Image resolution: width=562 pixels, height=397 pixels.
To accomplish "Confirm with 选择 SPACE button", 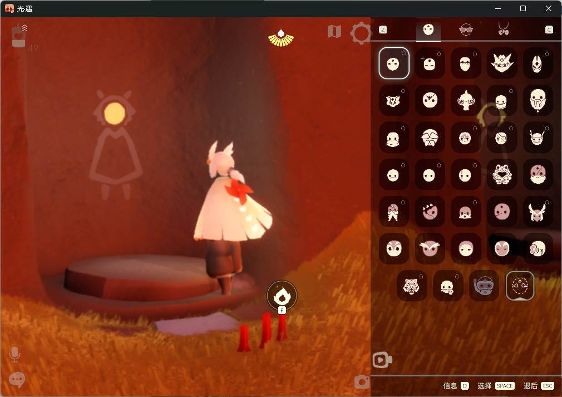I will tap(496, 385).
